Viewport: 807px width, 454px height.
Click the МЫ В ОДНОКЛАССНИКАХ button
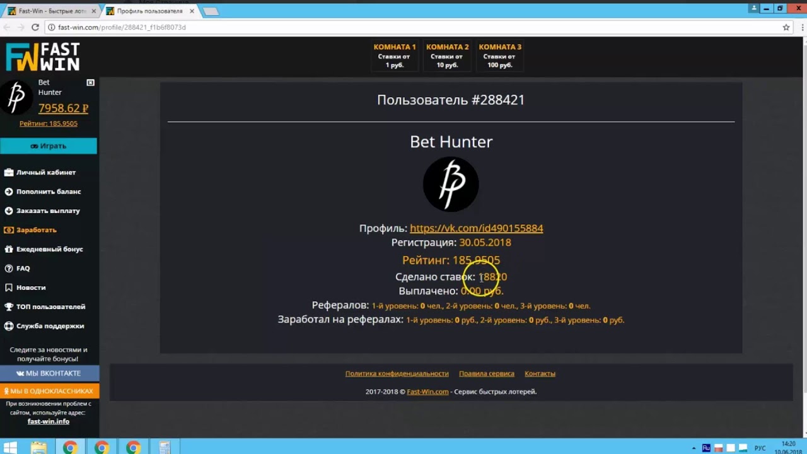tap(49, 391)
